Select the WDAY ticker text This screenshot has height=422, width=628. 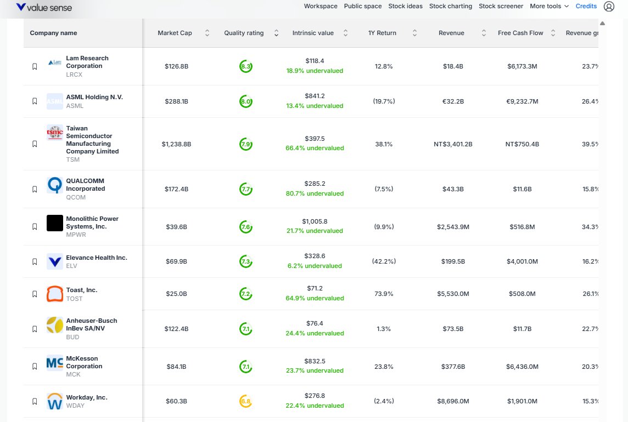(75, 406)
